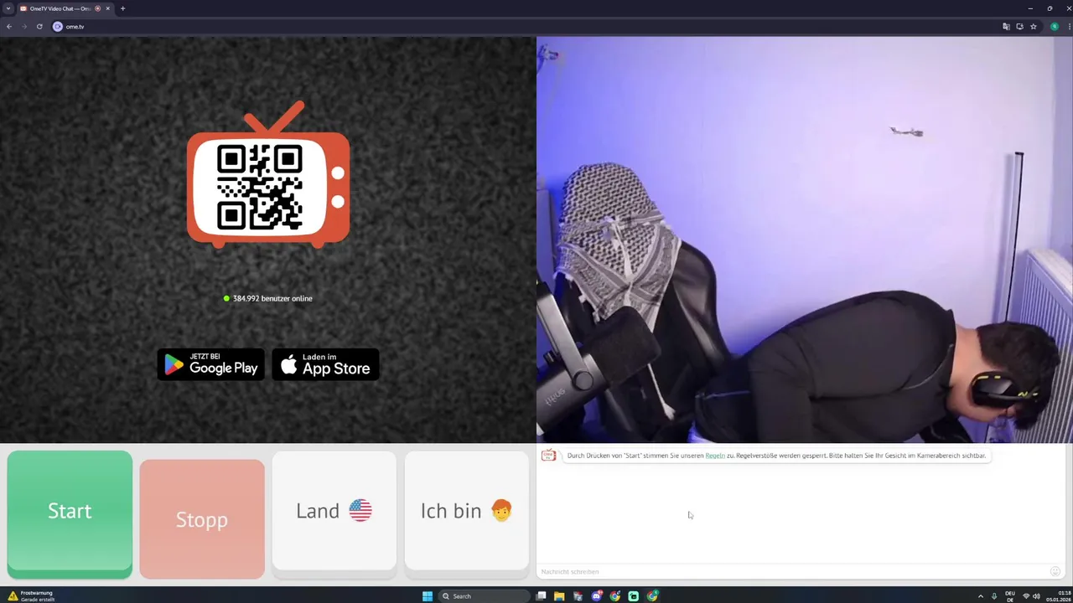The width and height of the screenshot is (1073, 603).
Task: Open the Frostwarnung weather widget
Action: 31,596
